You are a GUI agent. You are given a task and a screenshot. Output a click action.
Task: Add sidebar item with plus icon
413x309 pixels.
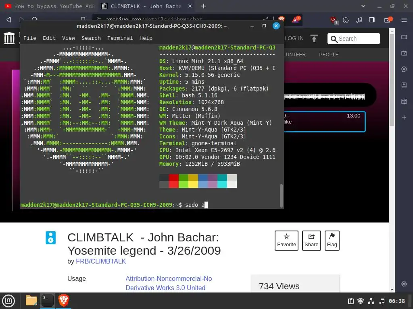point(404,117)
